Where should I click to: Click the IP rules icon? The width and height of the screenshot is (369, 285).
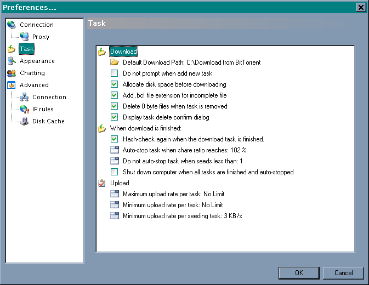24,109
